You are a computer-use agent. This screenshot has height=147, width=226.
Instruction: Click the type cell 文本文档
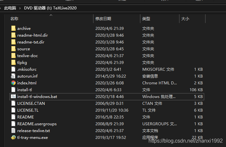(150, 131)
